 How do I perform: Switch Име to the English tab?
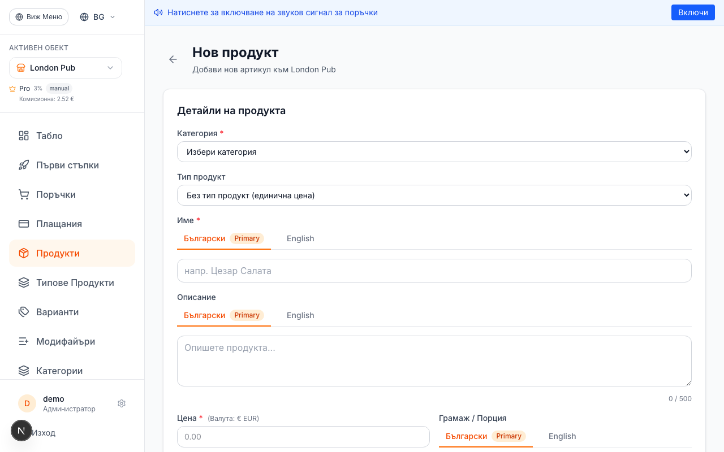300,238
